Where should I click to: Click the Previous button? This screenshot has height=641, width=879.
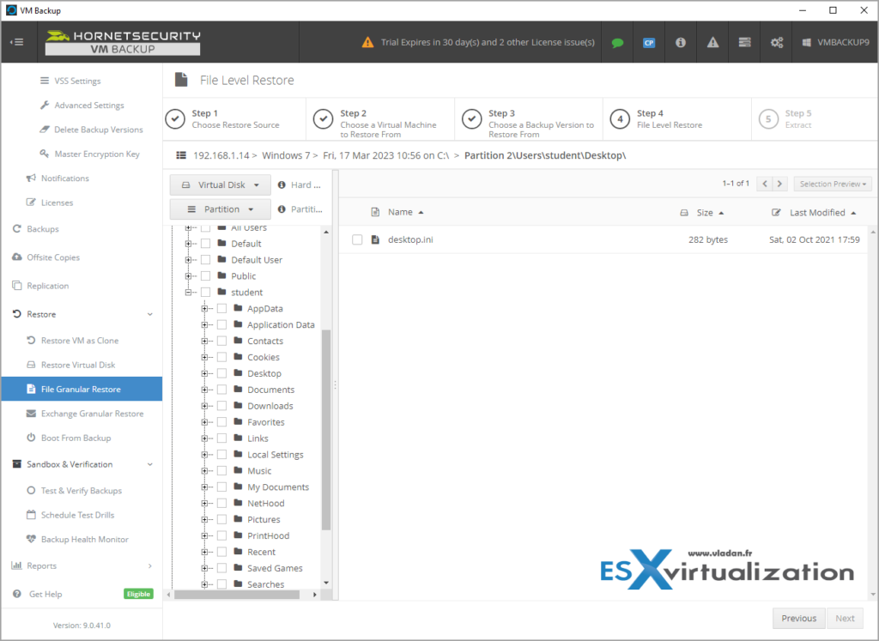(x=798, y=618)
